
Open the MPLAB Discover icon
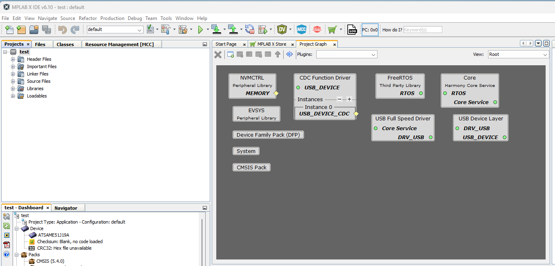pos(317,29)
